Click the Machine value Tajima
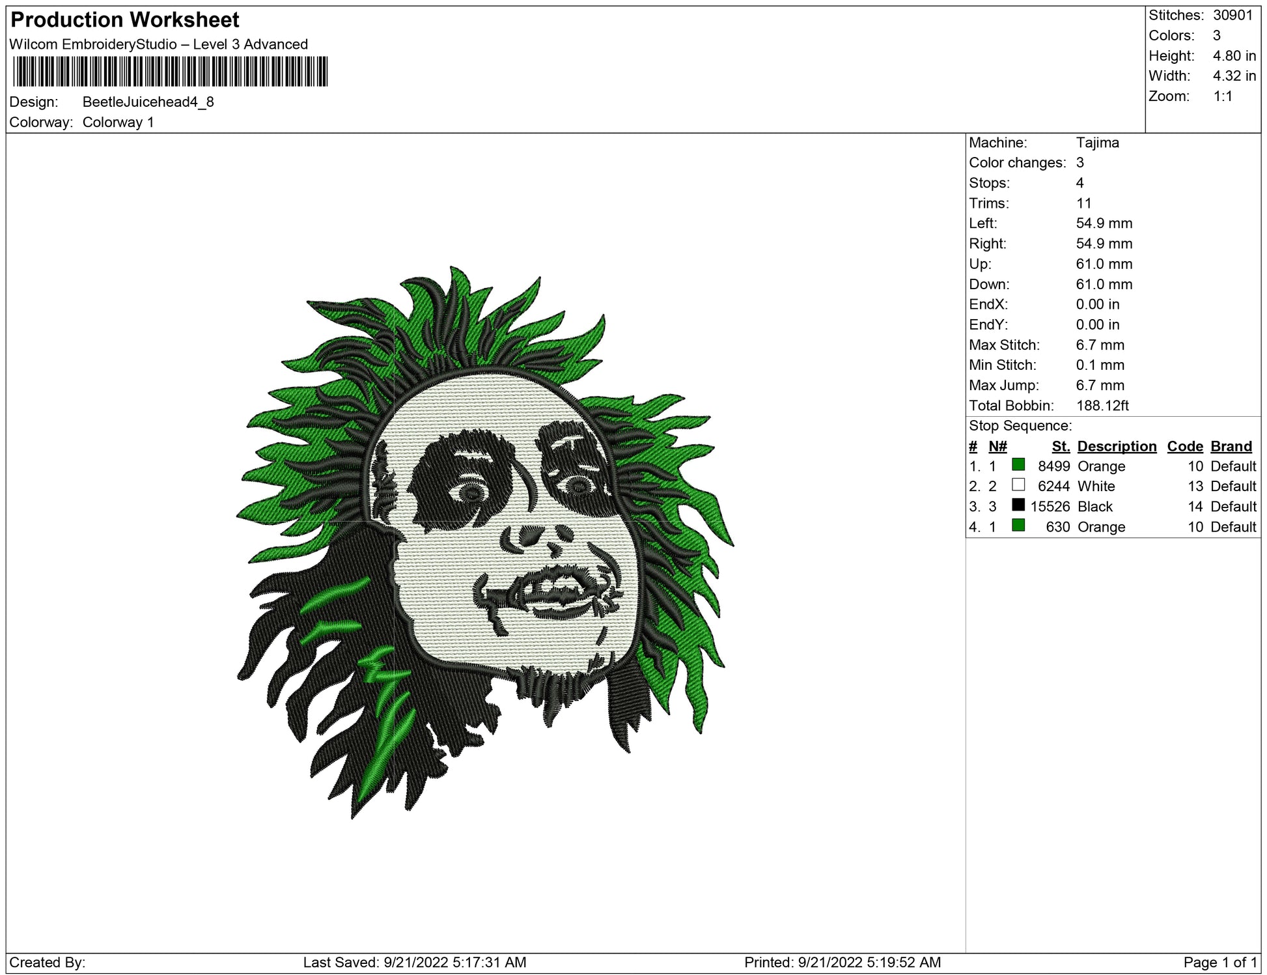1267x975 pixels. (x=1097, y=143)
